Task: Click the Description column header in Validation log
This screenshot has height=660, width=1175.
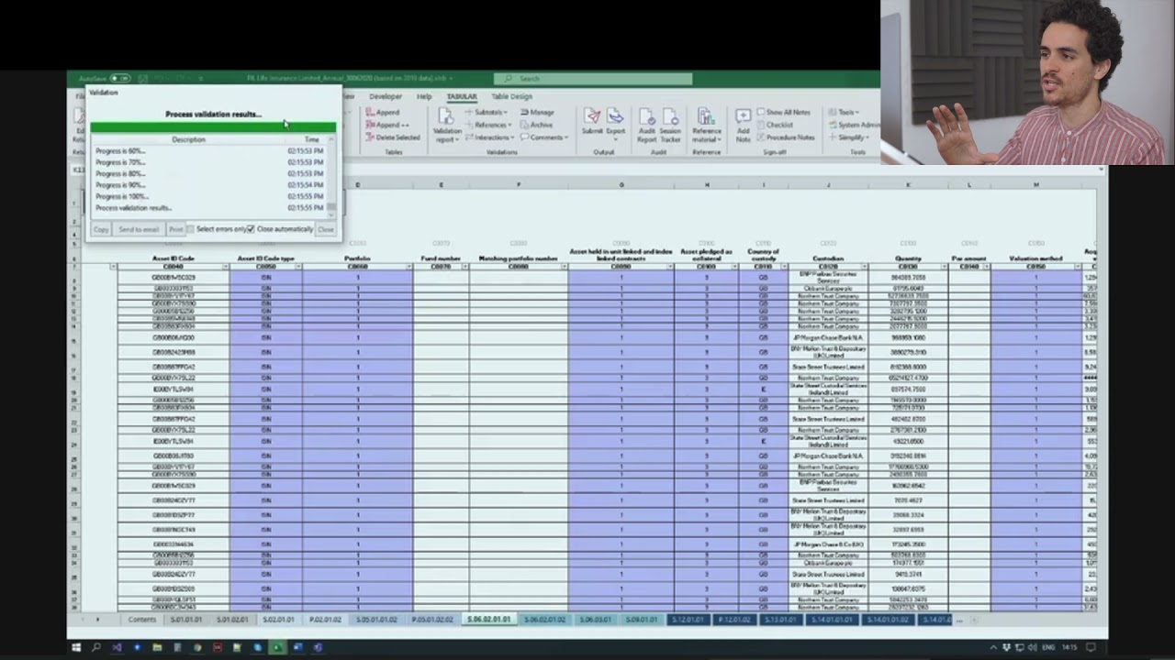Action: (x=188, y=139)
